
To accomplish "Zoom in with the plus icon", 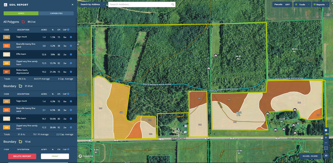I will coord(326,137).
